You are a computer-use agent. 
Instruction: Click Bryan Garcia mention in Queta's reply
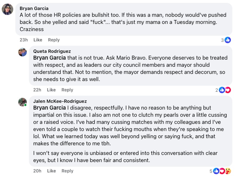[x=50, y=57]
